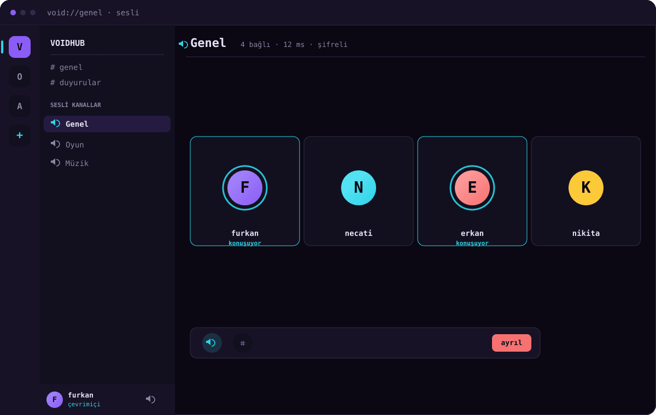Image resolution: width=656 pixels, height=415 pixels.
Task: Toggle the speaker button in the call control bar
Action: point(212,343)
